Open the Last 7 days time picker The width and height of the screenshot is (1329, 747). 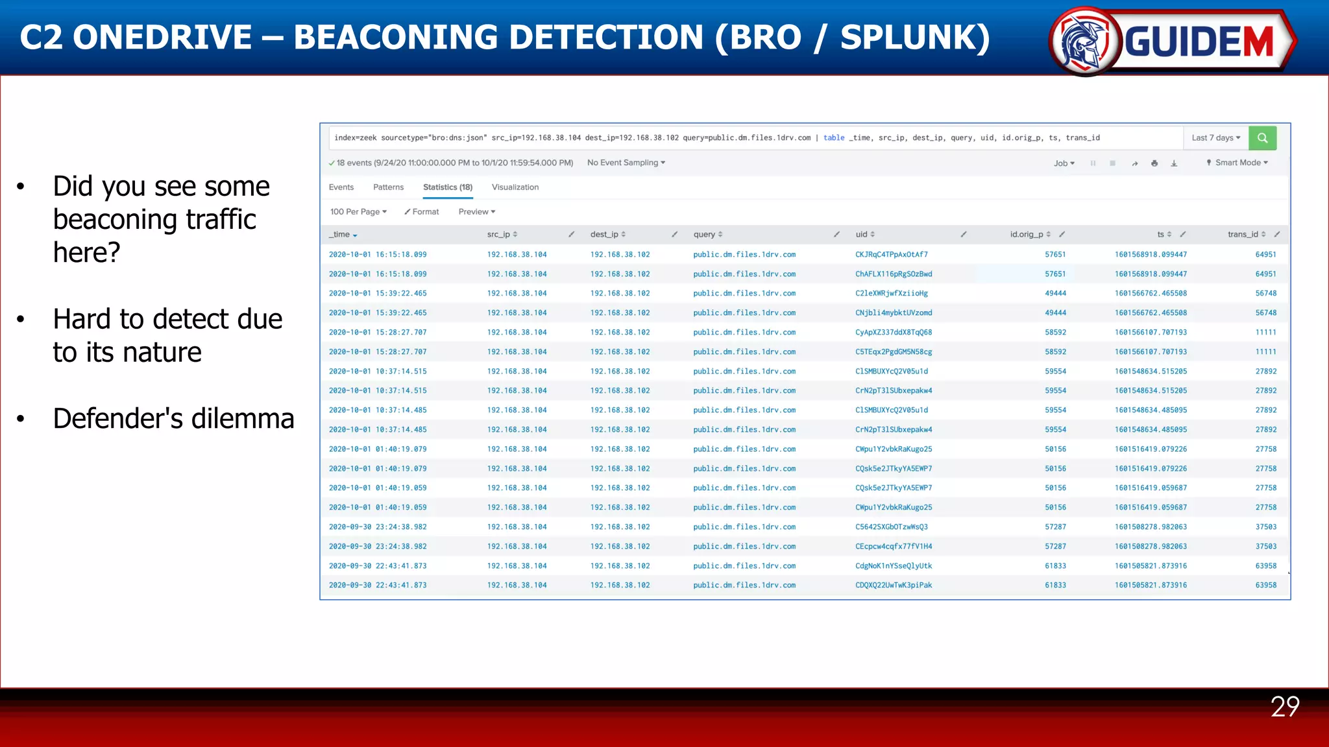coord(1215,137)
